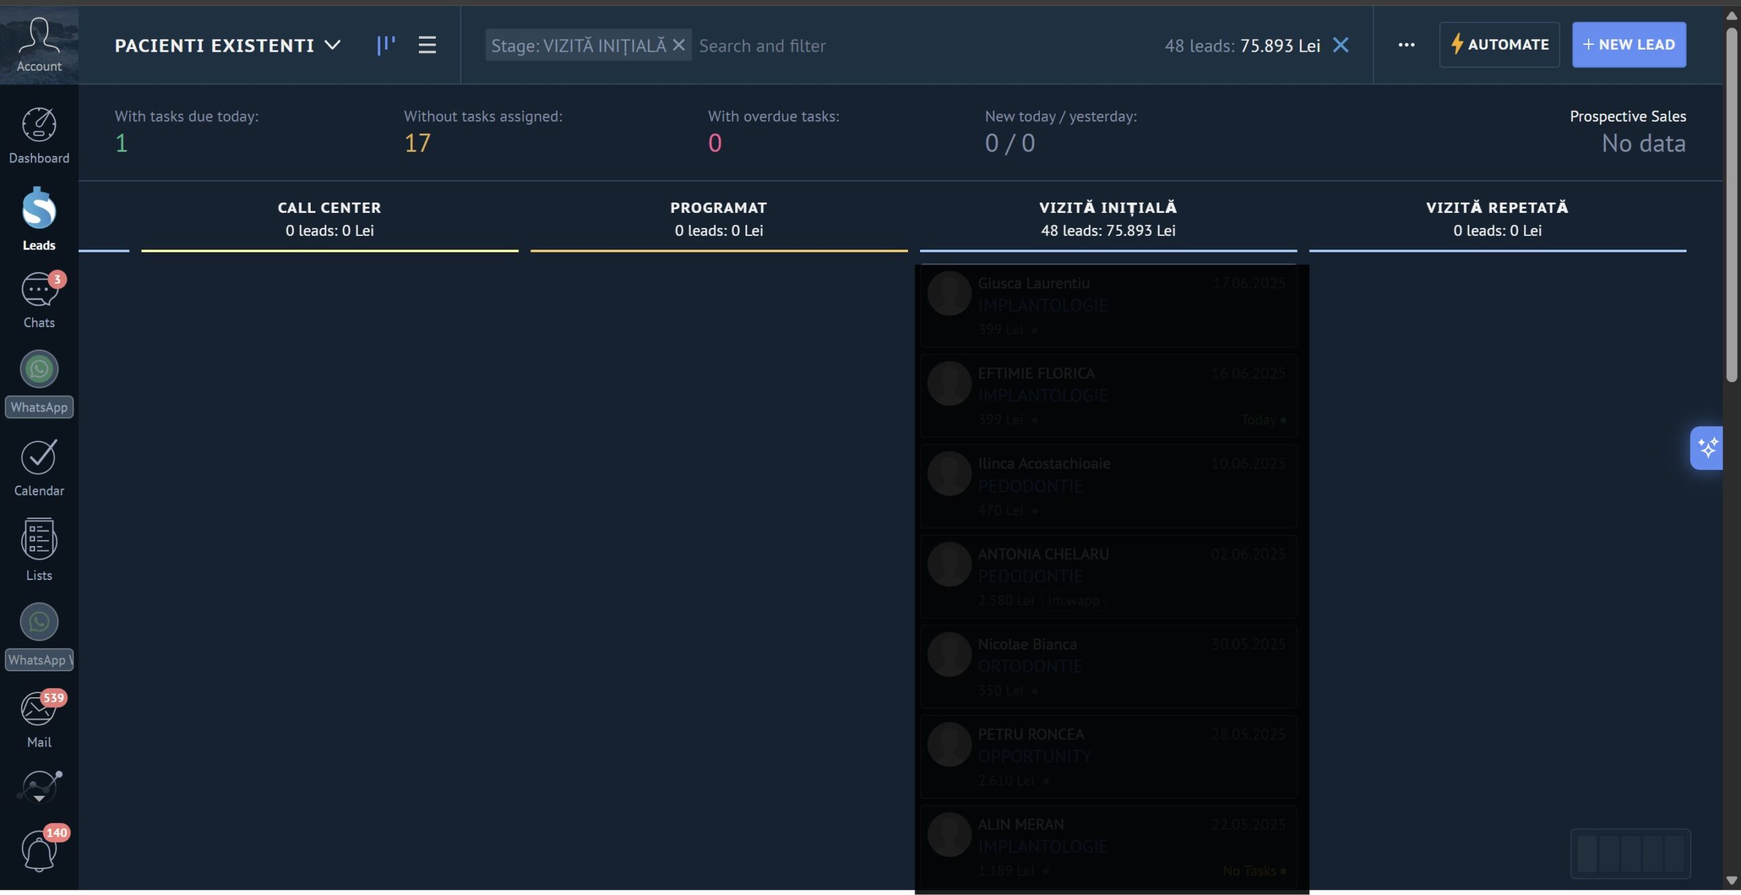The width and height of the screenshot is (1741, 895).
Task: Click the NEW LEAD button
Action: pyautogui.click(x=1628, y=45)
